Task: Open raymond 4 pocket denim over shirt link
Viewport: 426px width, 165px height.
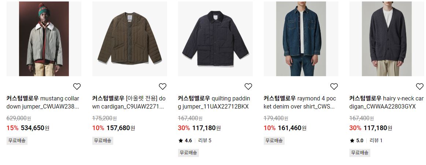Action: tap(300, 102)
